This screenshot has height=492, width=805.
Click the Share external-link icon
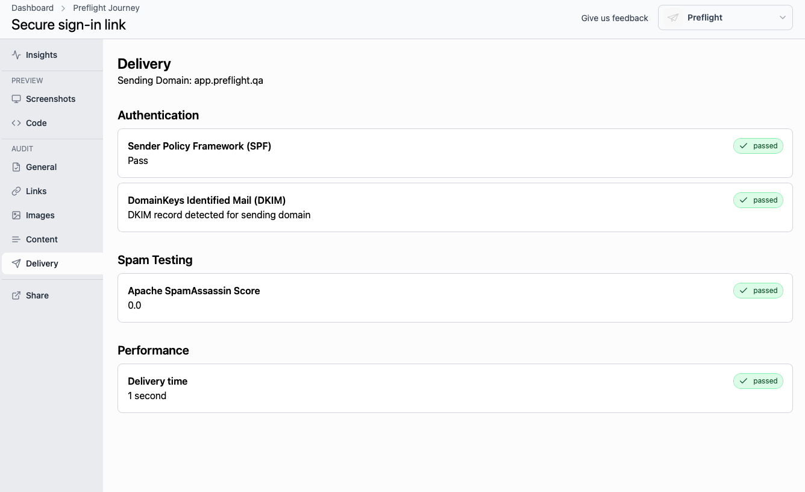coord(16,295)
